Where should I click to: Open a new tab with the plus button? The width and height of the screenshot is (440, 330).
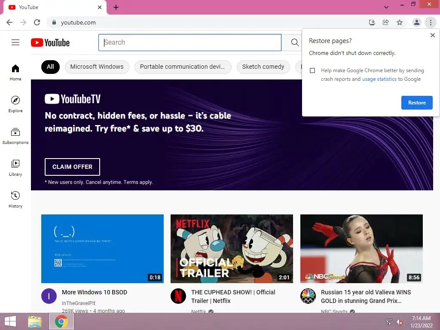(x=116, y=7)
